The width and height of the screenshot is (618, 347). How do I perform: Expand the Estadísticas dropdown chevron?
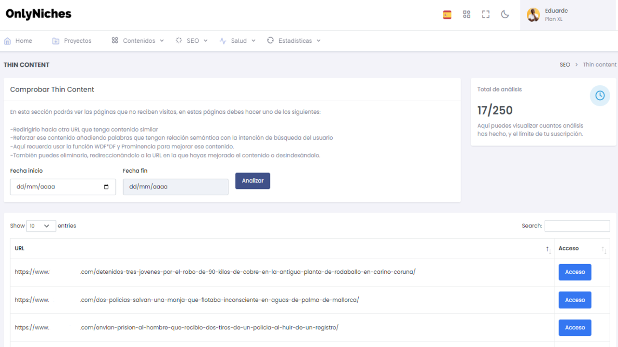318,41
